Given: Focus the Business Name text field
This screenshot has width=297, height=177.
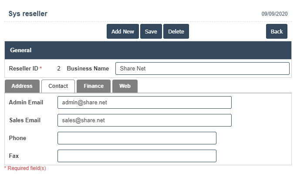Looking at the screenshot, I should click(202, 68).
